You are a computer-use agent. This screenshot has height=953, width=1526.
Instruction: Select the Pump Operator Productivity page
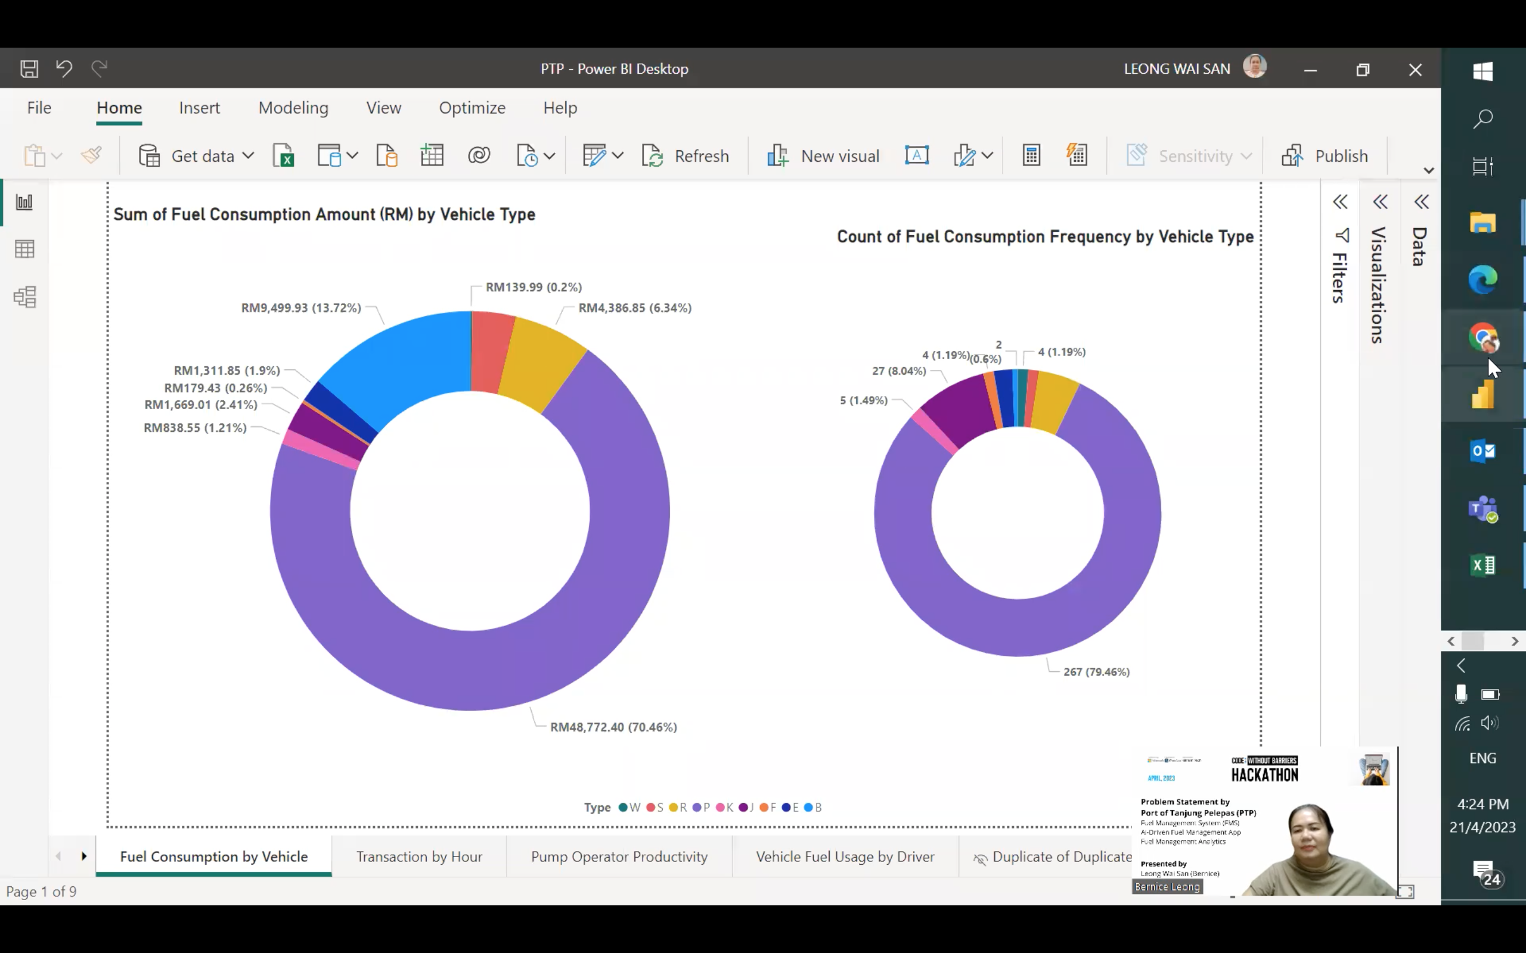pyautogui.click(x=619, y=856)
